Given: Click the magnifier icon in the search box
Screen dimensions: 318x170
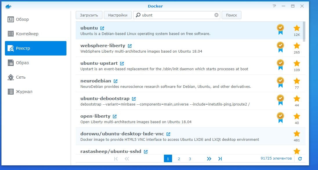Looking at the screenshot, I should pyautogui.click(x=138, y=15).
